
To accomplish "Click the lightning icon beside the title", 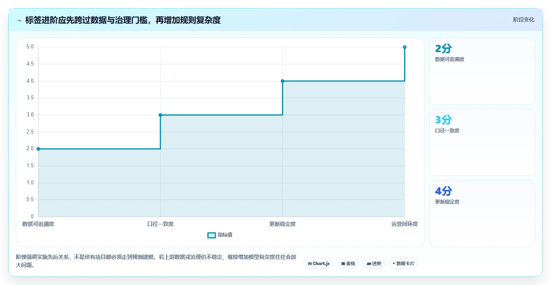I will click(20, 20).
